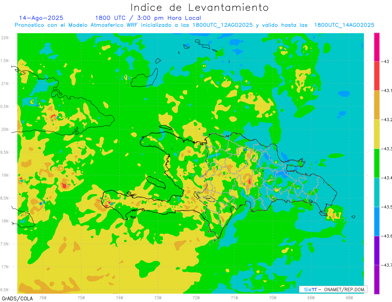Click the '19N' latitude label
Image resolution: width=392 pixels, height=302 pixels.
tap(6, 175)
